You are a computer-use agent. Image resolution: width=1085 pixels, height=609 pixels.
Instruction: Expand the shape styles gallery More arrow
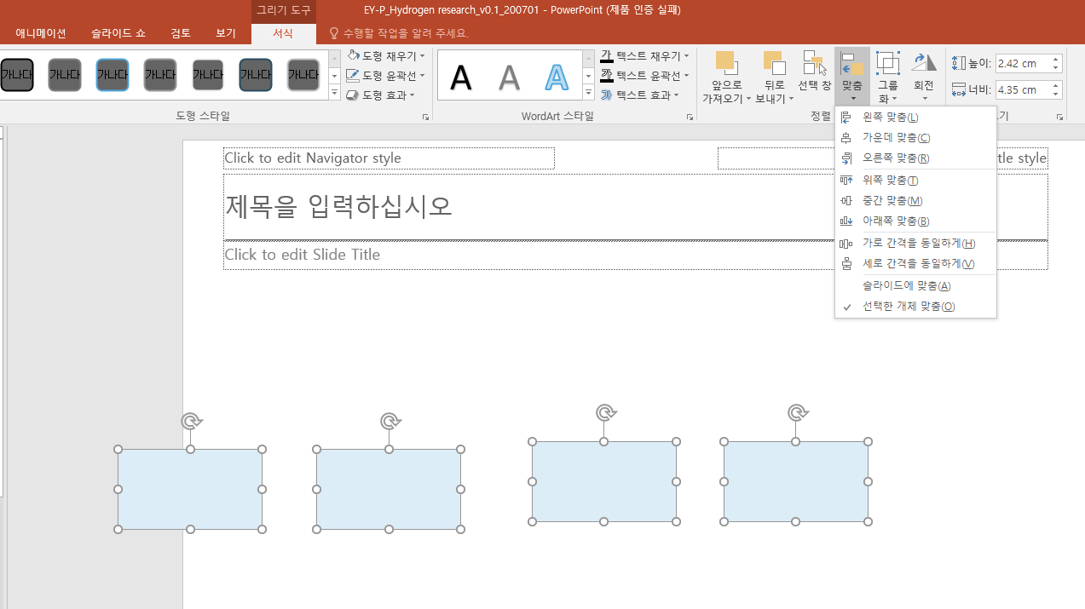pyautogui.click(x=335, y=93)
